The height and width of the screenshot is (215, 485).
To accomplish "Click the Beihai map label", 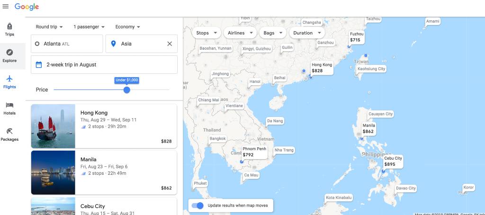I will [x=279, y=78].
